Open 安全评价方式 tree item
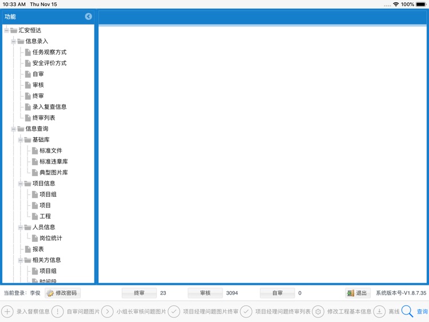This screenshot has height=322, width=429. (49, 63)
